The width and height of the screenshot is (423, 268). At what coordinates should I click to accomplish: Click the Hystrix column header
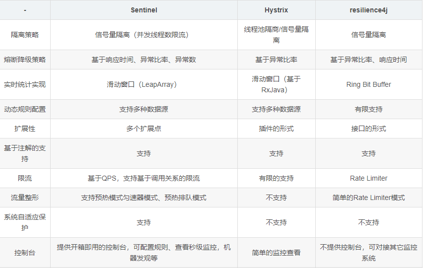[x=276, y=10]
